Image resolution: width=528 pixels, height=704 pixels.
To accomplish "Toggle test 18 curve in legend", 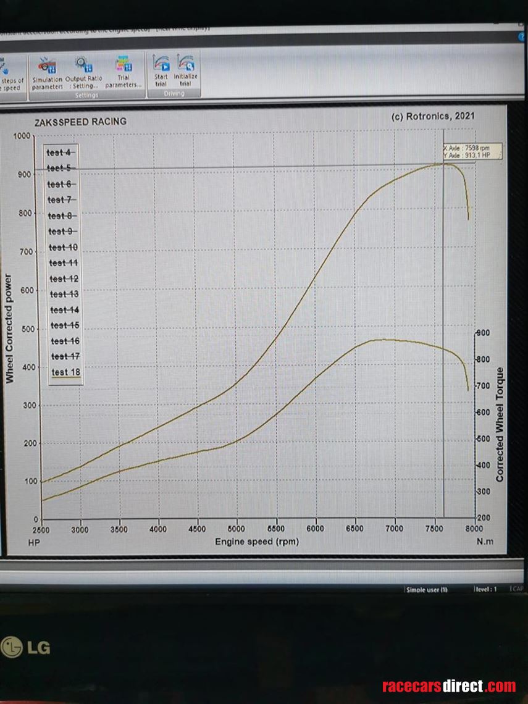I will [x=65, y=372].
